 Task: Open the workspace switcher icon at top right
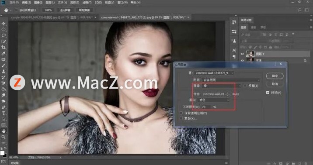click(306, 10)
